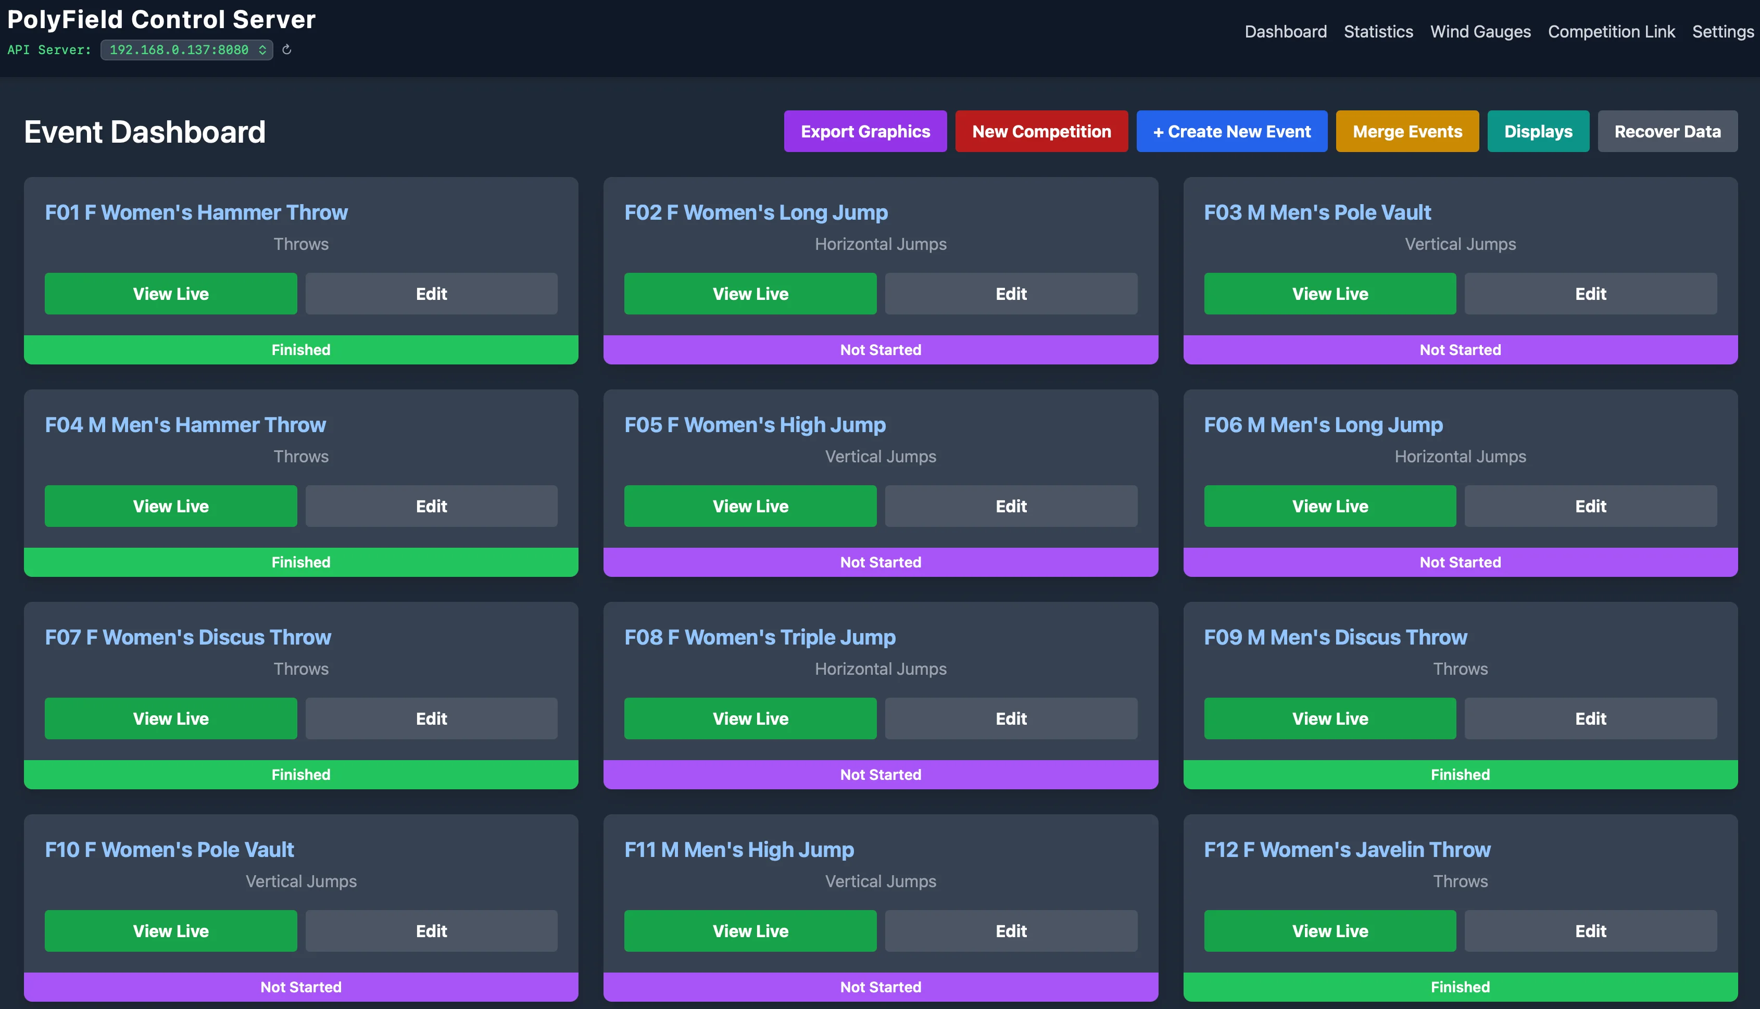Screen dimensions: 1760x1009
Task: View Live for F12 Women's Javelin Throw
Action: [x=1330, y=931]
